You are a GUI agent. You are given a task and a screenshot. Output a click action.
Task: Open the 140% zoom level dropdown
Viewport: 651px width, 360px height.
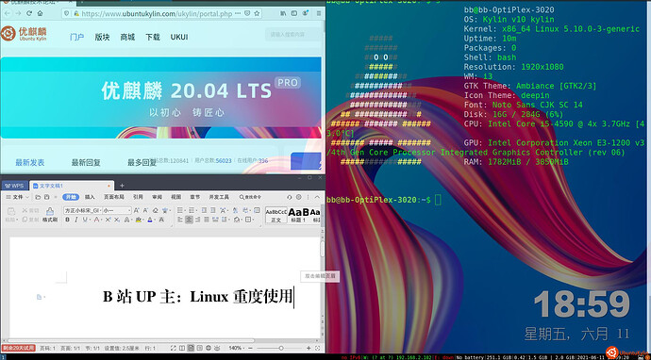click(x=237, y=348)
